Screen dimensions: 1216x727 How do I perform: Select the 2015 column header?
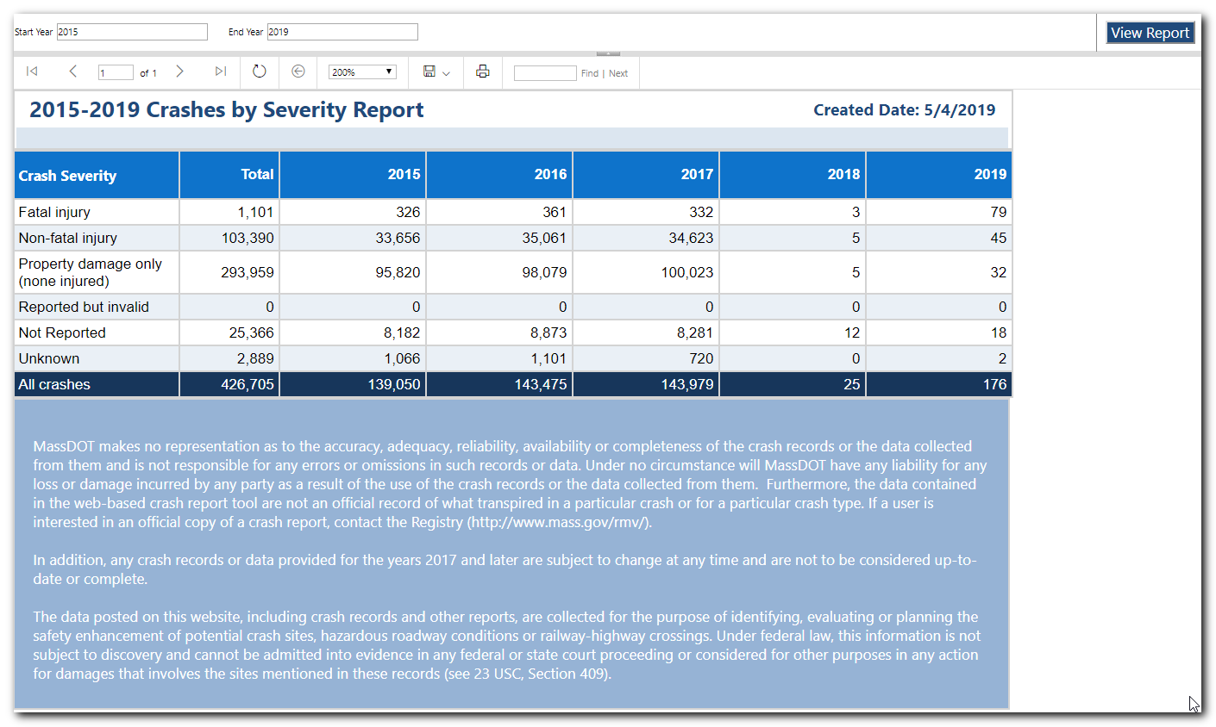(x=353, y=175)
